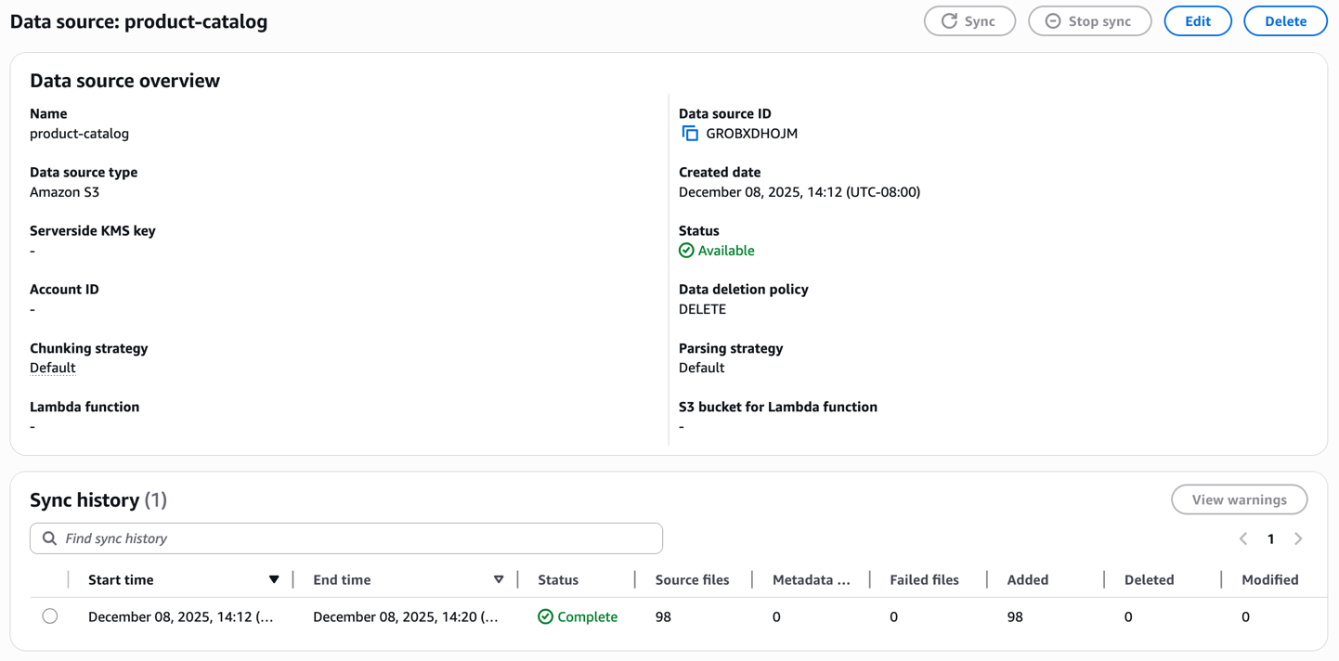Click the green Available status icon
Screen dimensions: 1339x661
686,251
